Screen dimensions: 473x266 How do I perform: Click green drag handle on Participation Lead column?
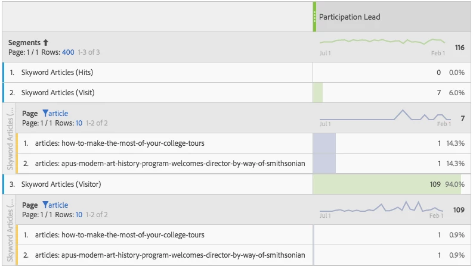coord(315,17)
